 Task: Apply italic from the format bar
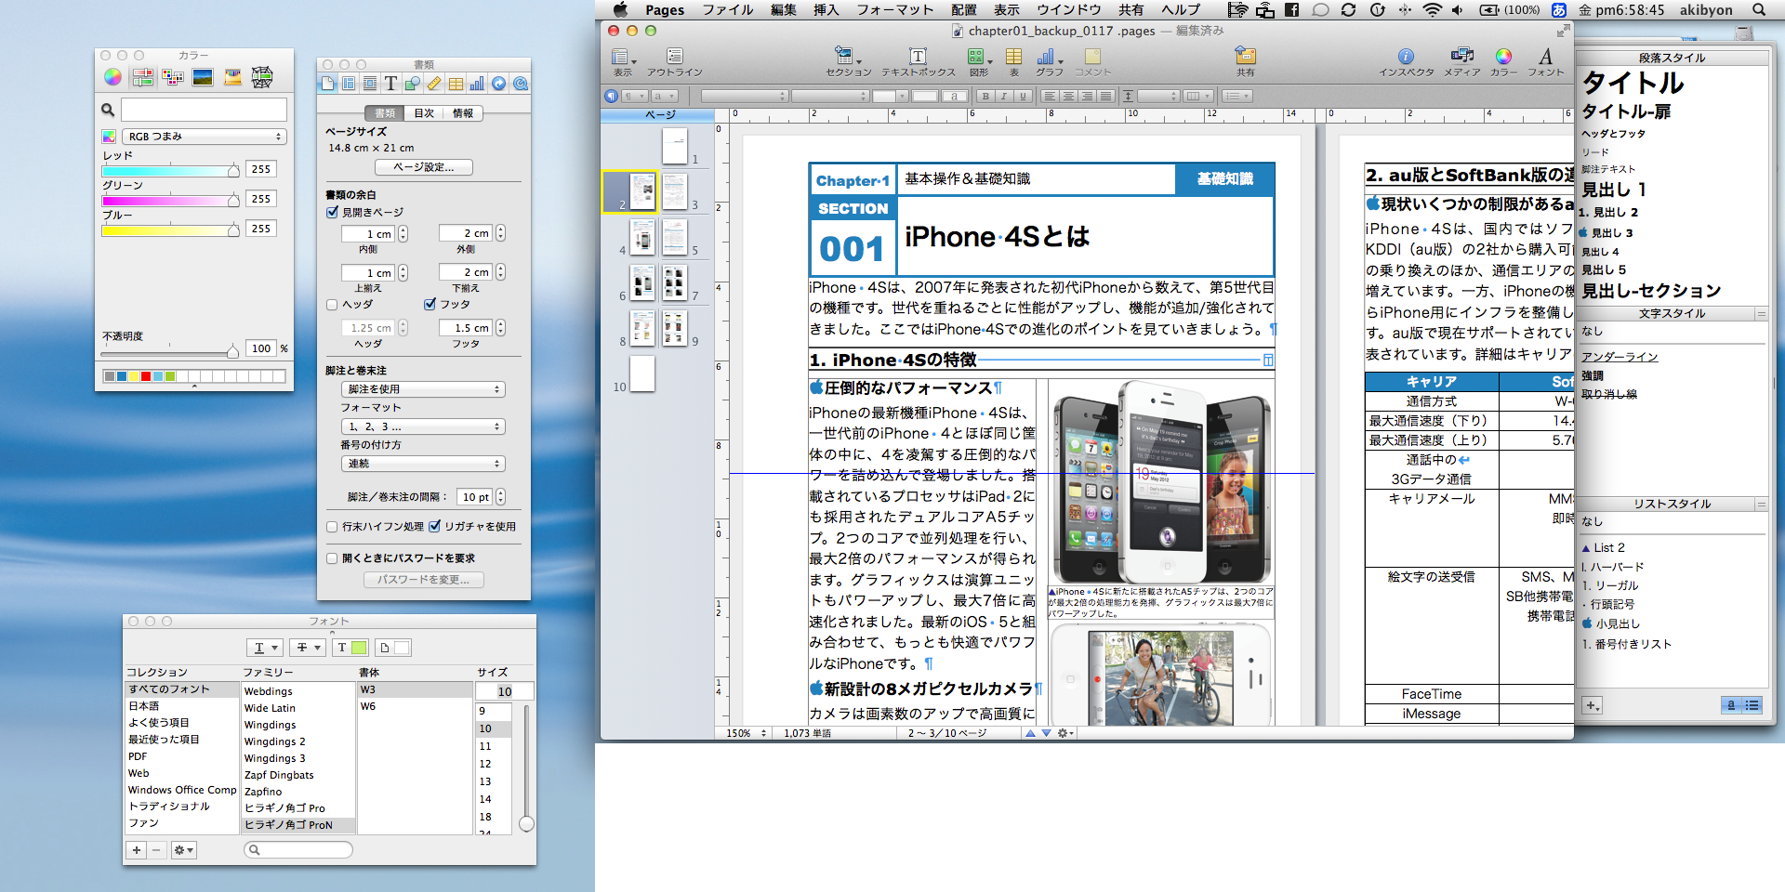tap(1004, 96)
